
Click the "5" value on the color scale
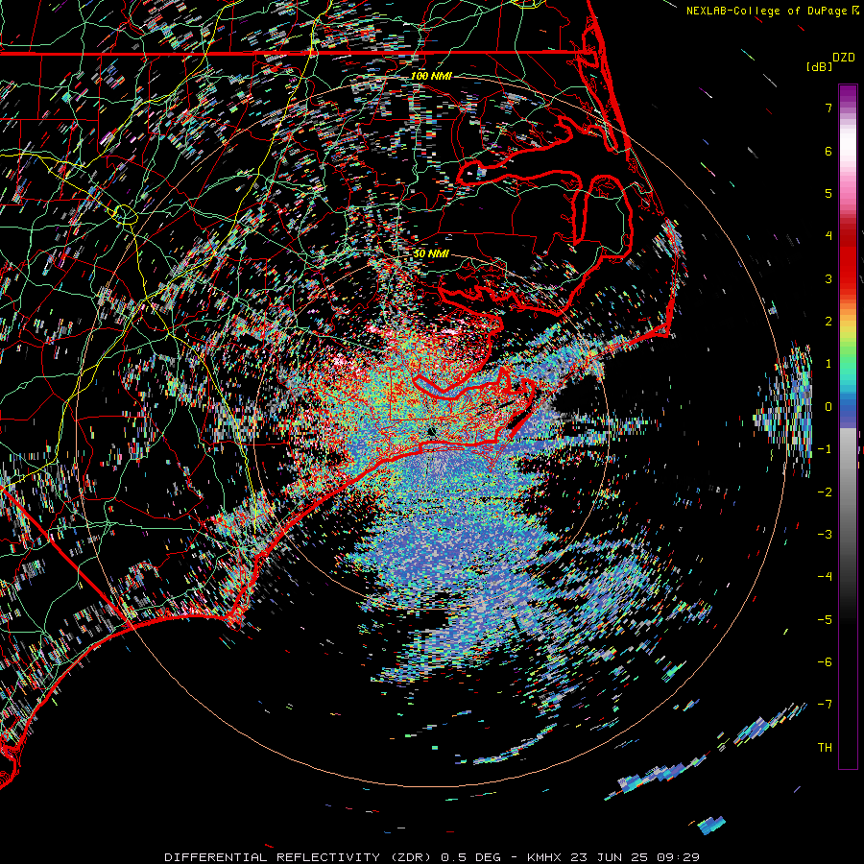tap(828, 193)
